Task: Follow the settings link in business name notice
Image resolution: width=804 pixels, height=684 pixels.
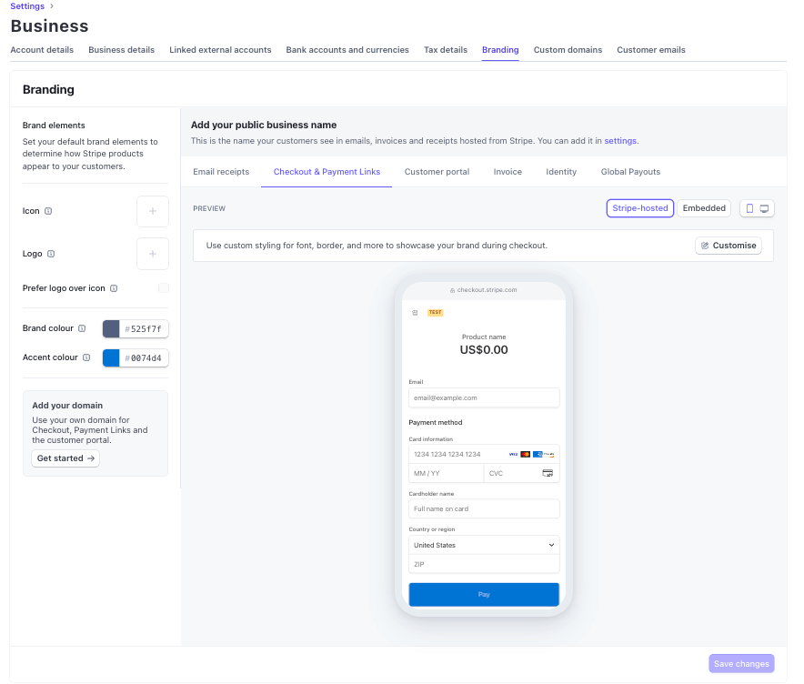Action: (x=620, y=140)
